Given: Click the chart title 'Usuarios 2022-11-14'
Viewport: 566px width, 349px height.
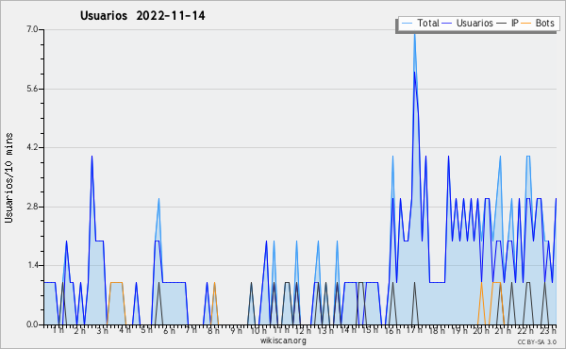Looking at the screenshot, I should pyautogui.click(x=142, y=16).
